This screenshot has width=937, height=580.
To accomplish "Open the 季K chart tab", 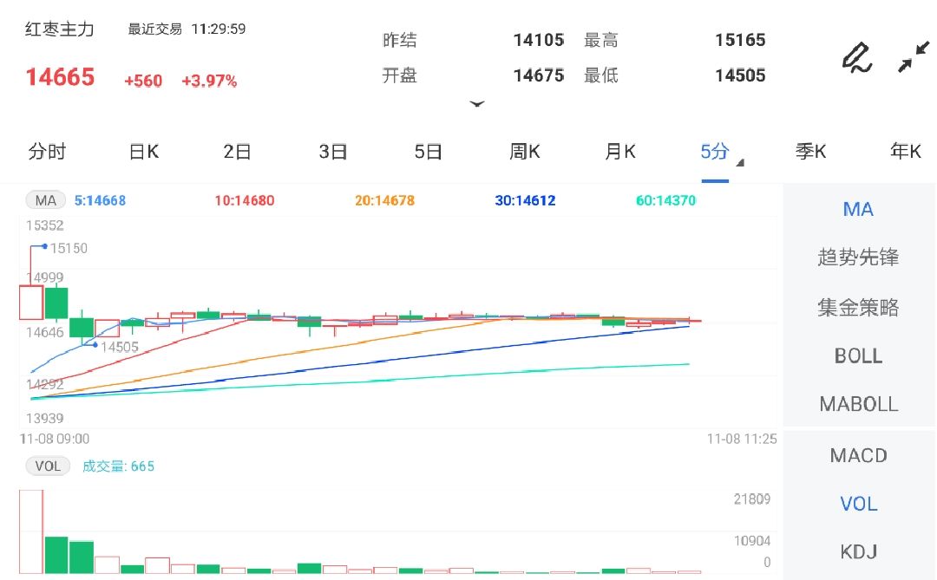I will [810, 153].
